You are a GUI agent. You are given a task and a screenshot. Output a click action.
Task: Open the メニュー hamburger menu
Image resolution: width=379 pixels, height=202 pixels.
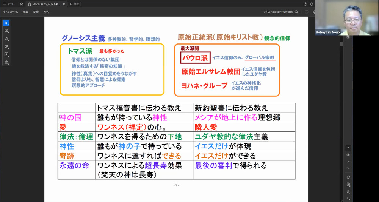pos(9,4)
